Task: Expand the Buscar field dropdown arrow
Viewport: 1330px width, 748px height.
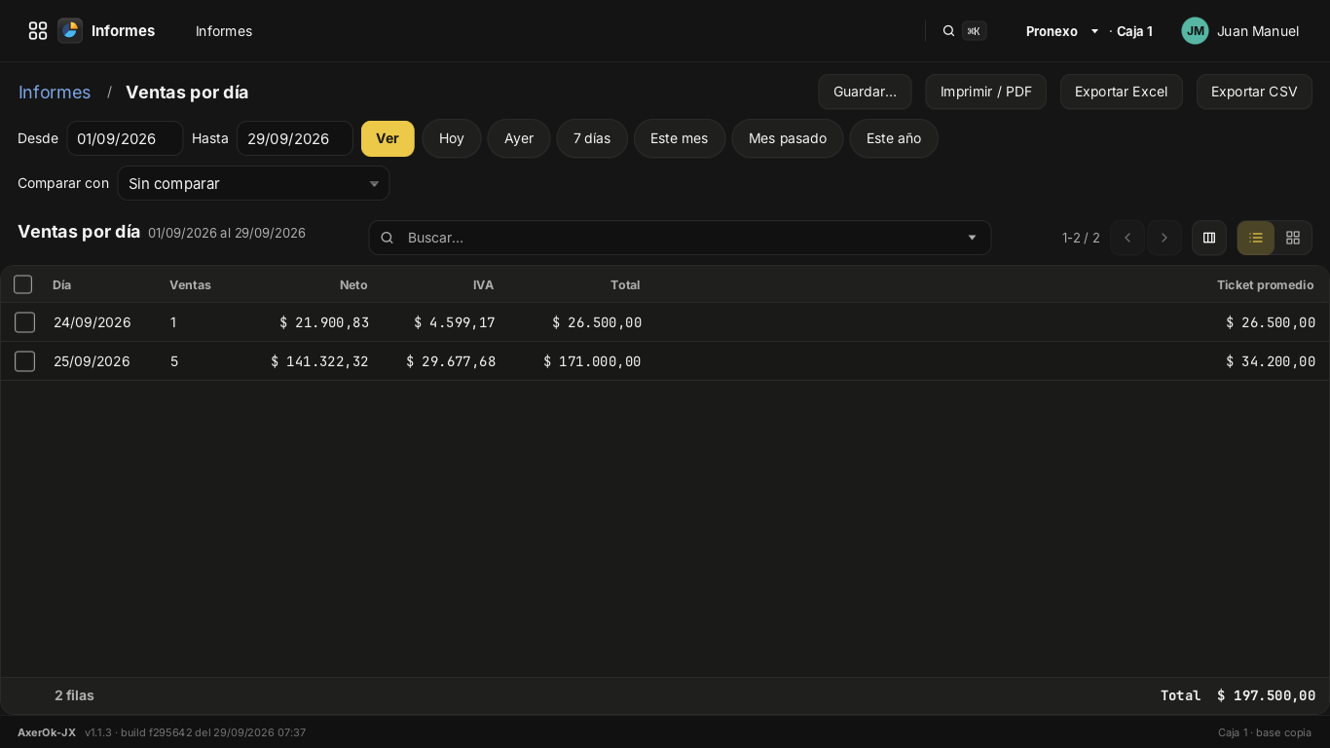Action: tap(972, 238)
